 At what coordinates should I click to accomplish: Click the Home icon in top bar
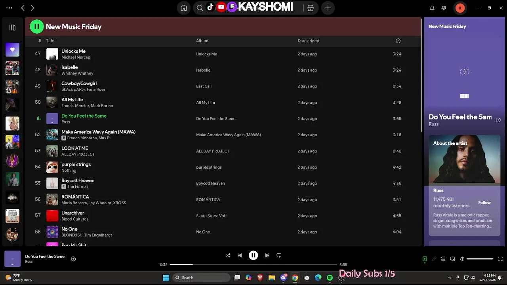point(184,8)
